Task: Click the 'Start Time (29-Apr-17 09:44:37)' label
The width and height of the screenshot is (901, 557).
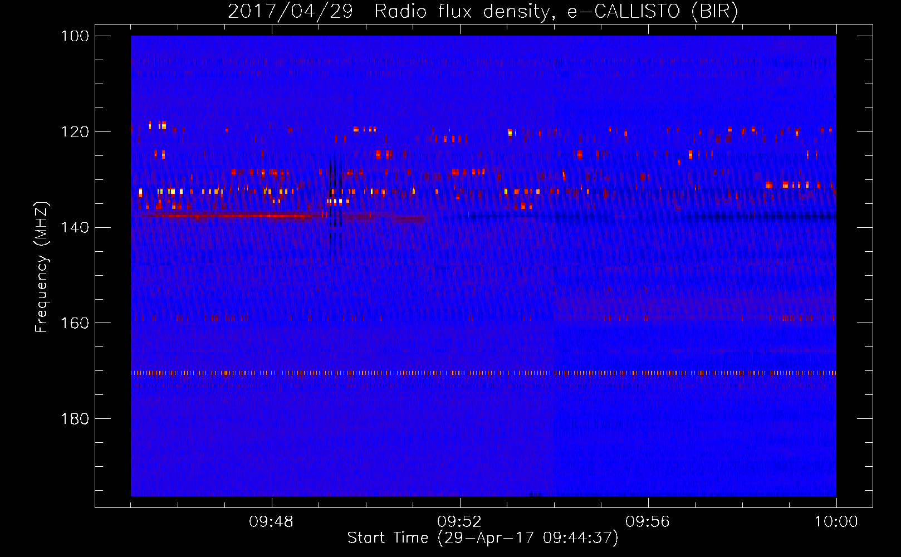Action: pos(483,538)
